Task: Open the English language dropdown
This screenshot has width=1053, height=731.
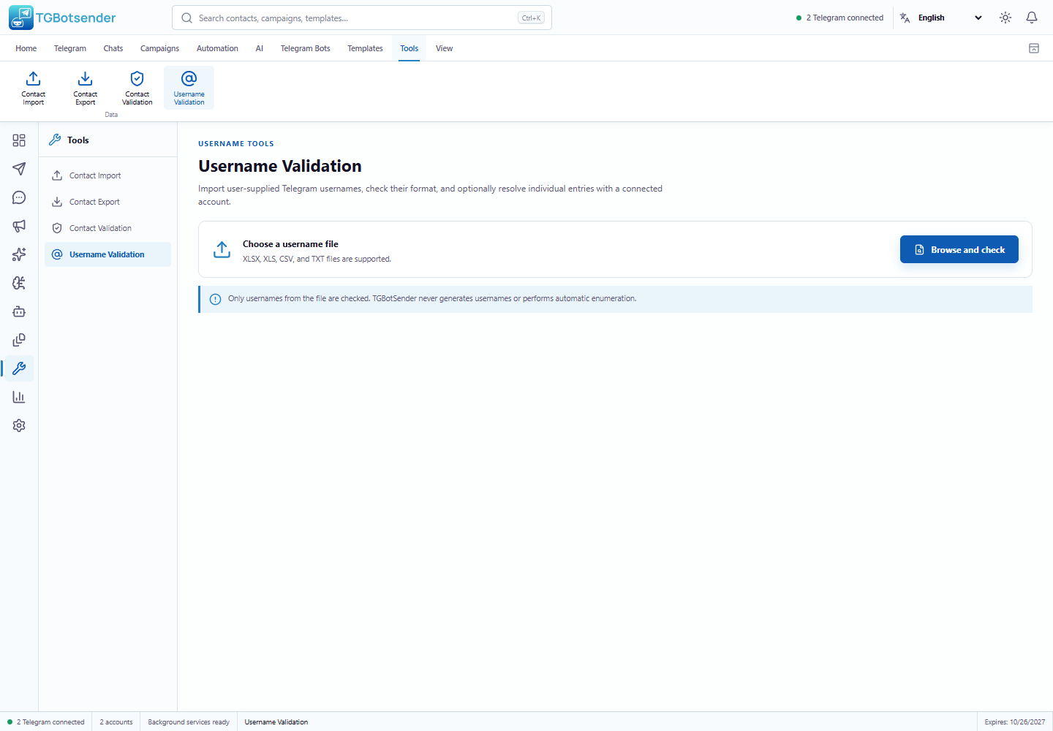Action: pyautogui.click(x=941, y=18)
